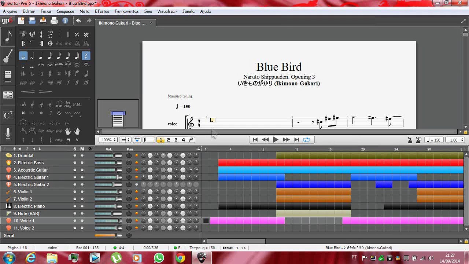Open the 1.00 playback speed dropdown
The image size is (469, 264).
[x=455, y=140]
